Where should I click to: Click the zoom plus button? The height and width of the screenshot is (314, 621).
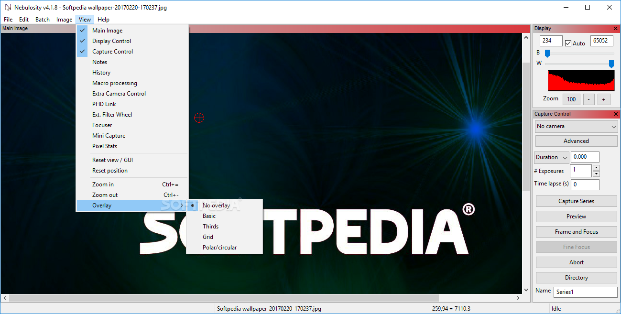pyautogui.click(x=603, y=99)
